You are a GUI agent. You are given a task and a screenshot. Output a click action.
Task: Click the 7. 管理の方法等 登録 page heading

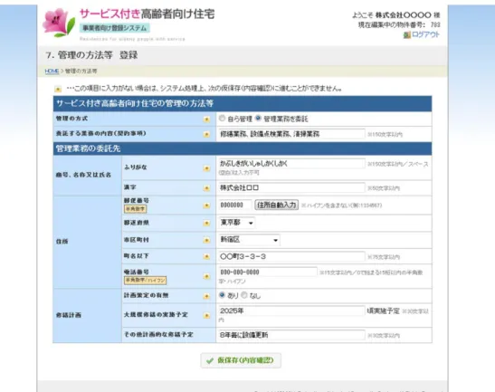pos(91,55)
